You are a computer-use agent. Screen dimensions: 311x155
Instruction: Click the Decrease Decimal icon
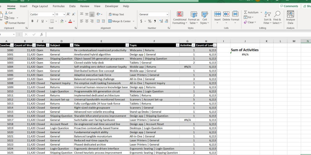[x=166, y=21]
